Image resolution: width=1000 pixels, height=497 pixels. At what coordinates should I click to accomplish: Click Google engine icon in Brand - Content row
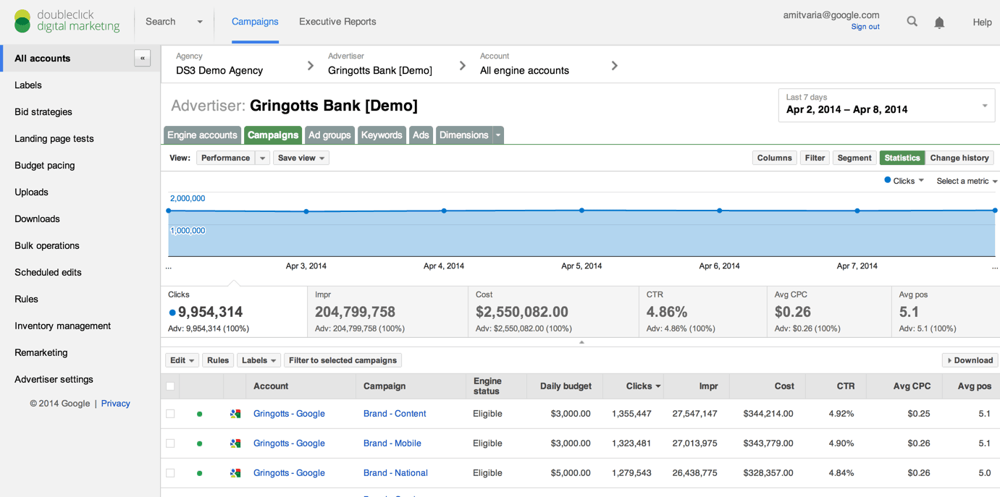coord(235,414)
